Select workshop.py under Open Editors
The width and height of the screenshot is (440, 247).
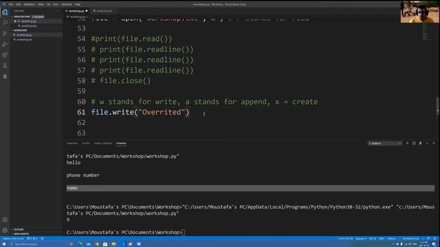36,21
